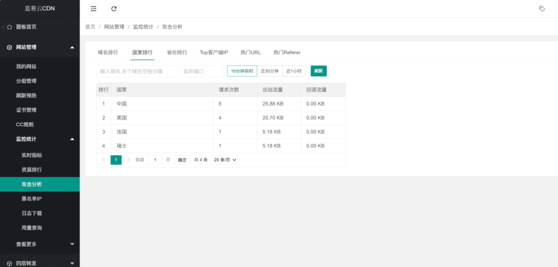
Task: Select the 国家排行 tab
Action: point(142,53)
